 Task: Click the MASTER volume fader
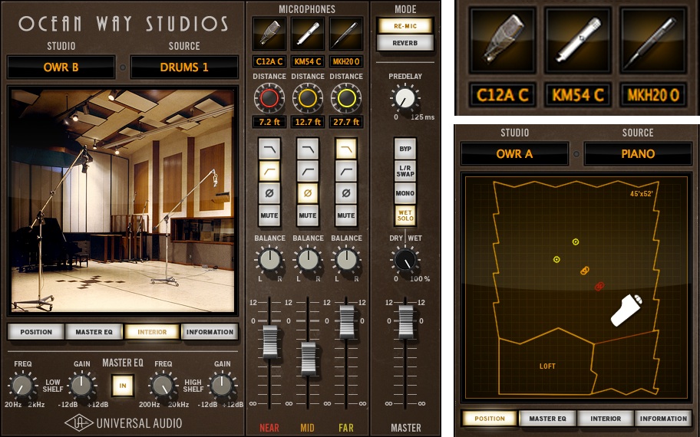click(406, 322)
